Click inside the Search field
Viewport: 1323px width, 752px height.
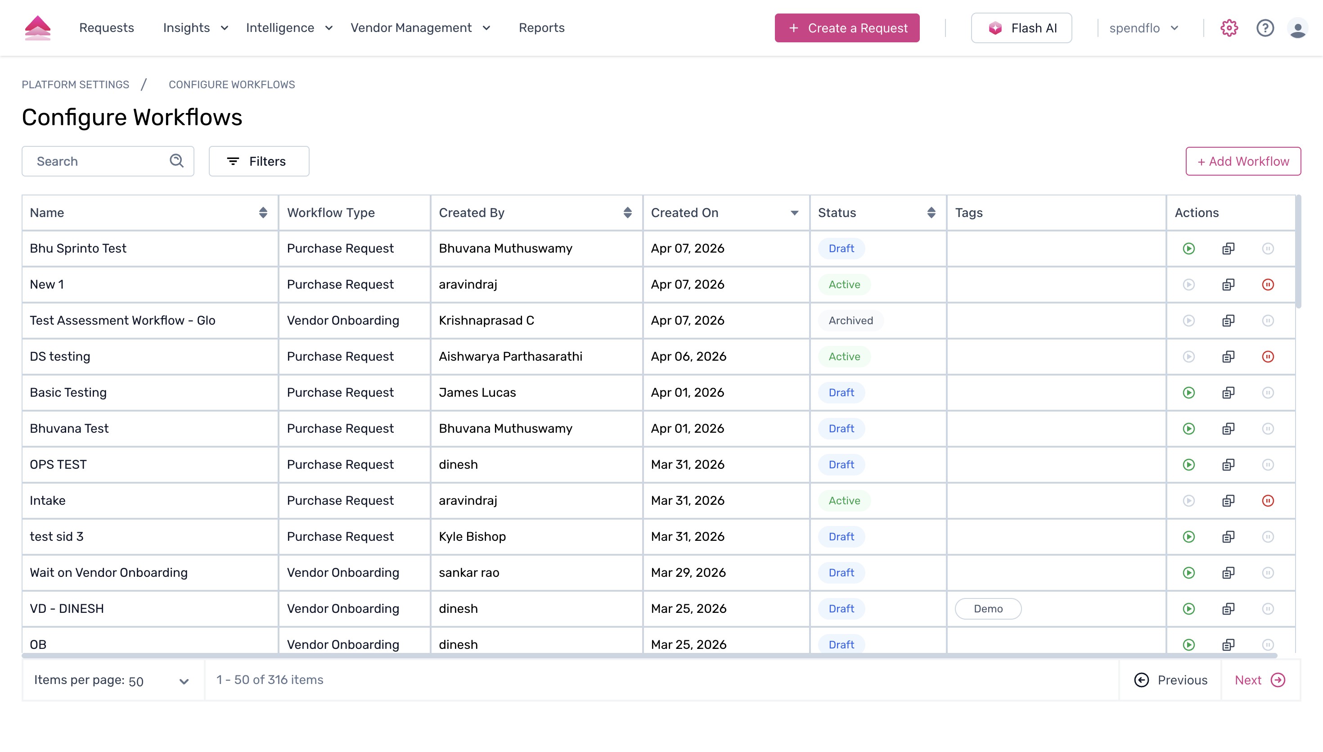pyautogui.click(x=93, y=161)
